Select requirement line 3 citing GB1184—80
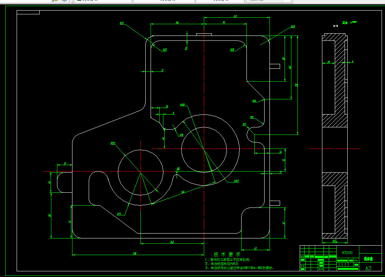The width and height of the screenshot is (385, 277). click(x=239, y=268)
